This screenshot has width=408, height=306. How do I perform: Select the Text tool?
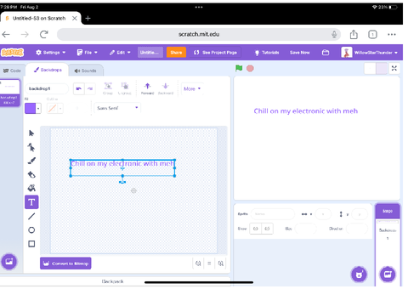tap(31, 202)
